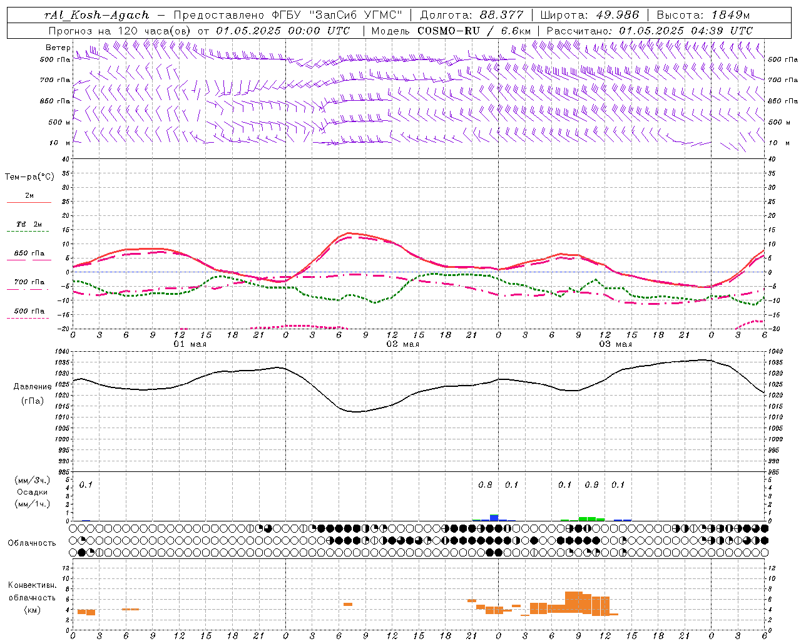801x641 pixels.
Task: Click the 700 гПа temperature legend entry
Action: click(x=29, y=282)
